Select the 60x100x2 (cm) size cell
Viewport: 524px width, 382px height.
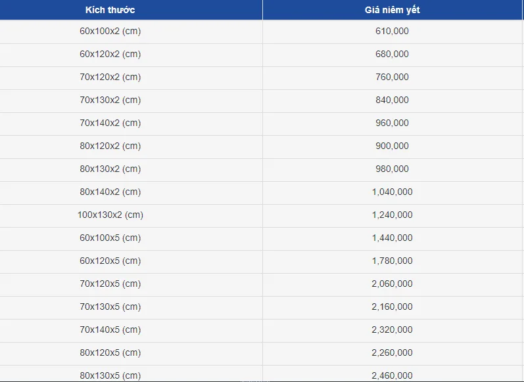point(110,31)
